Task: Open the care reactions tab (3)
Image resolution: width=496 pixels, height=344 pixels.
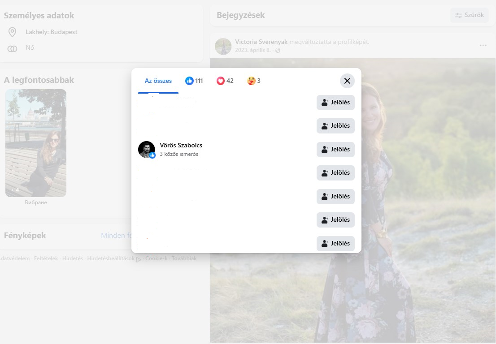Action: pyautogui.click(x=254, y=81)
